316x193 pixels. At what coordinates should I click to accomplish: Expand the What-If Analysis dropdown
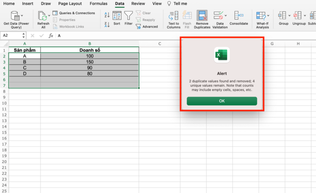(268, 15)
